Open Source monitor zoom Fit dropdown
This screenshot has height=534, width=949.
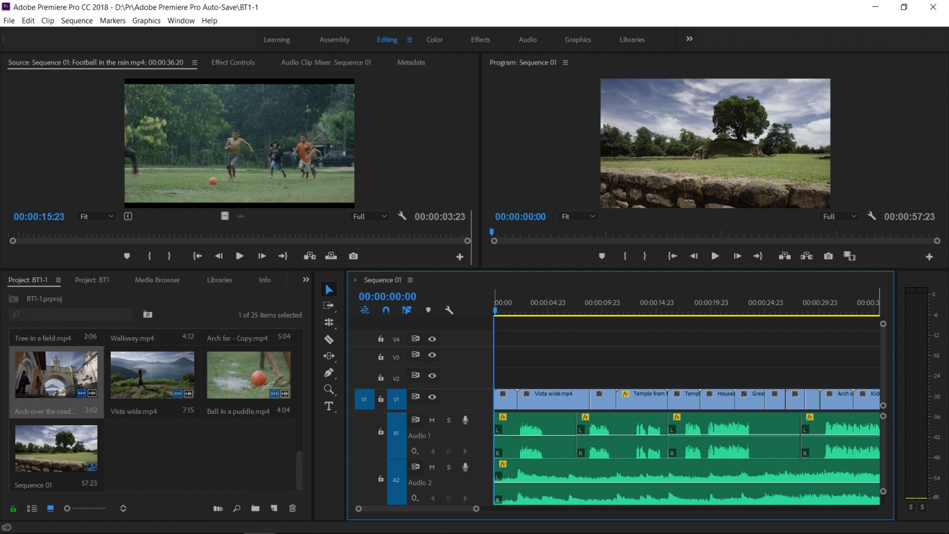(96, 216)
